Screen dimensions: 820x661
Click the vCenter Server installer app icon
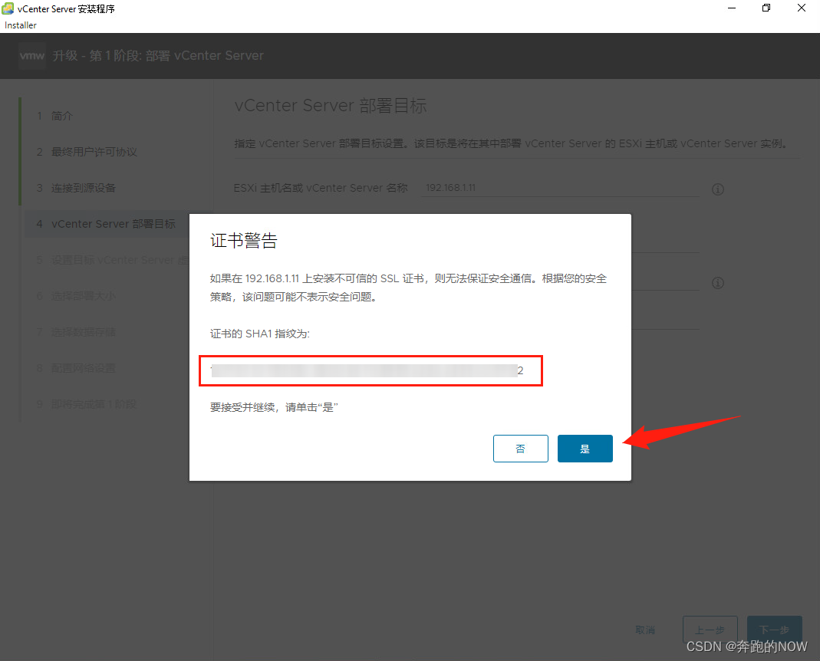point(8,8)
